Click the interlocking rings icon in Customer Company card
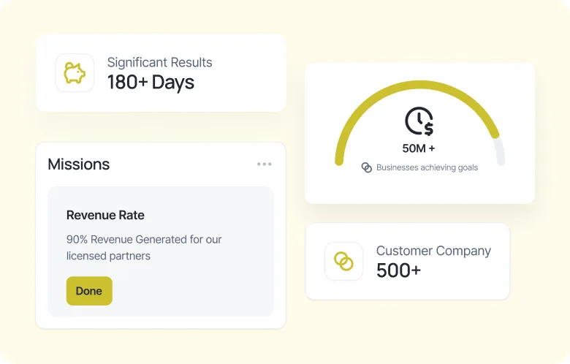The width and height of the screenshot is (570, 364). tap(343, 261)
